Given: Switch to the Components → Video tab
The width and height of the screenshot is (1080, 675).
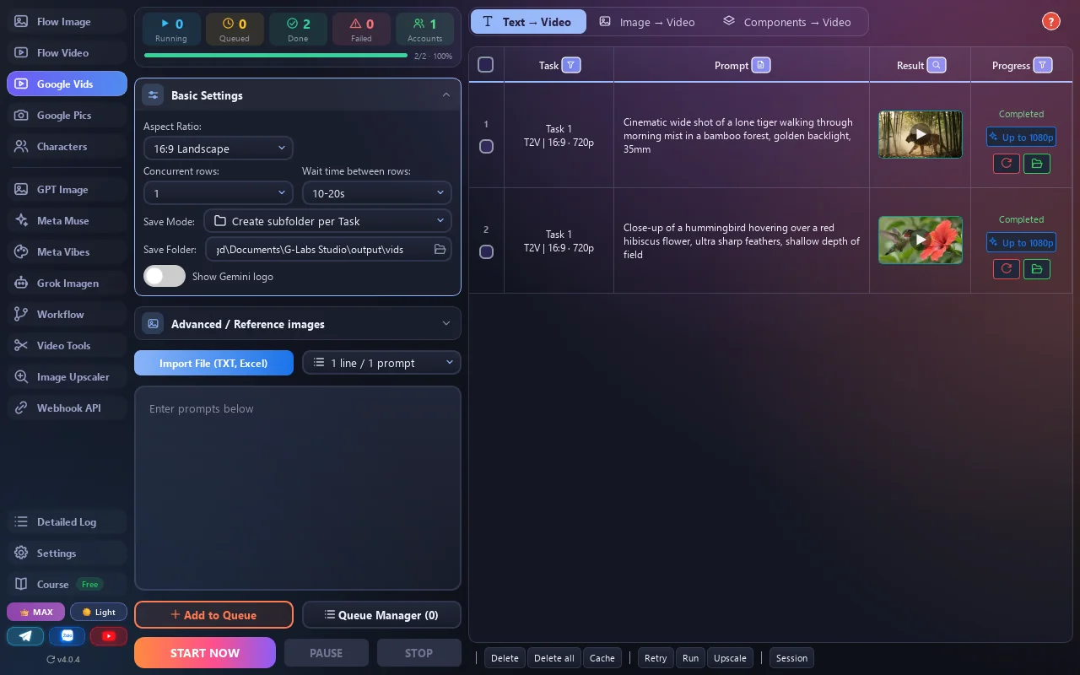Looking at the screenshot, I should coord(787,22).
